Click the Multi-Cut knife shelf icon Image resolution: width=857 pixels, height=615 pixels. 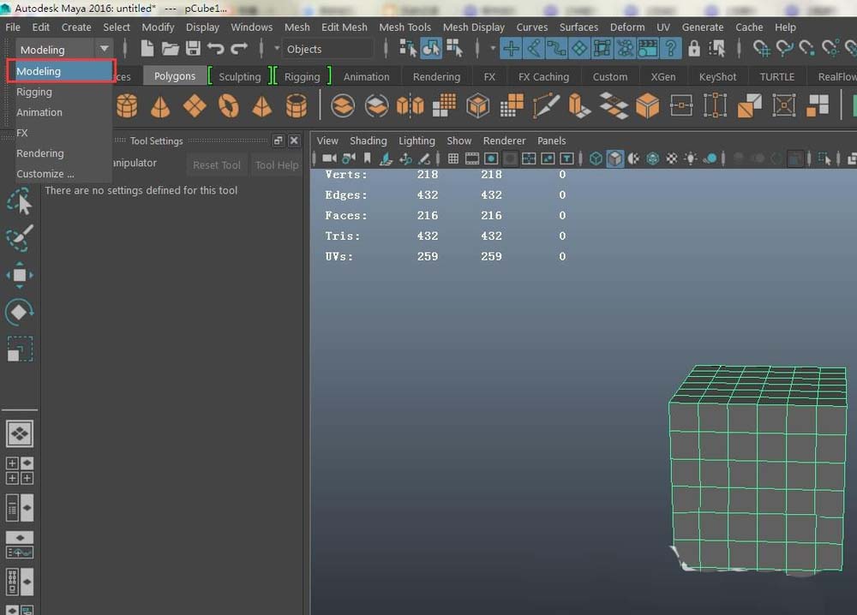pos(546,106)
